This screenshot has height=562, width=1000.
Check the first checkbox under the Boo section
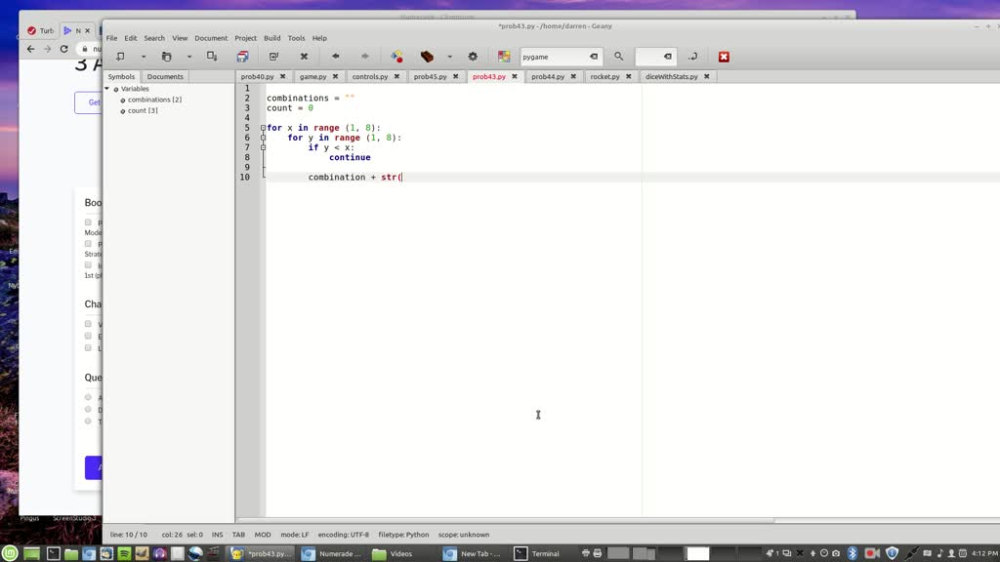click(x=88, y=221)
